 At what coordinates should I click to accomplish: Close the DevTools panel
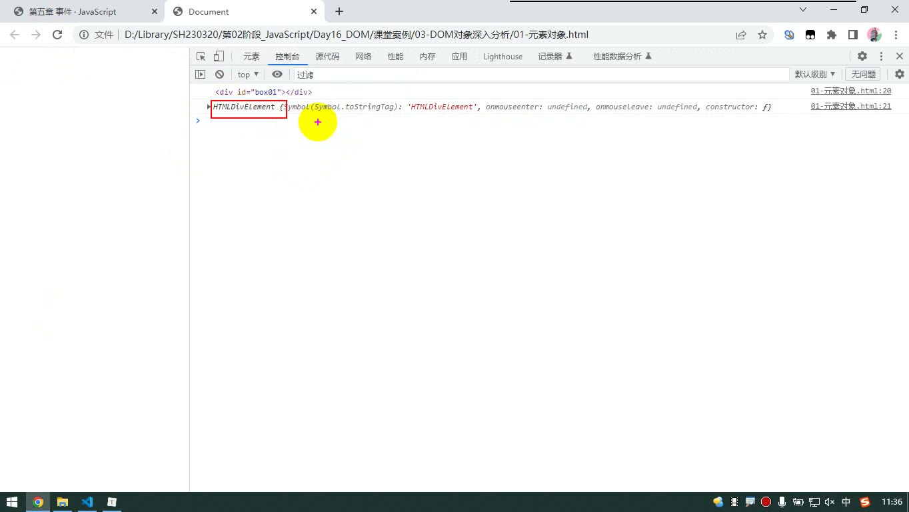click(900, 57)
